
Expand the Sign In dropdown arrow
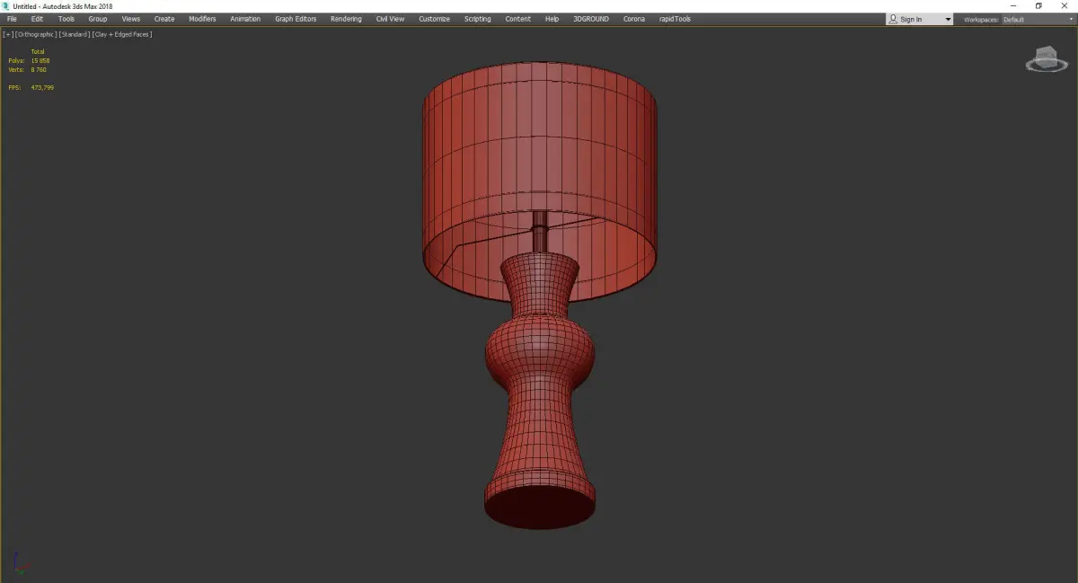coord(948,20)
